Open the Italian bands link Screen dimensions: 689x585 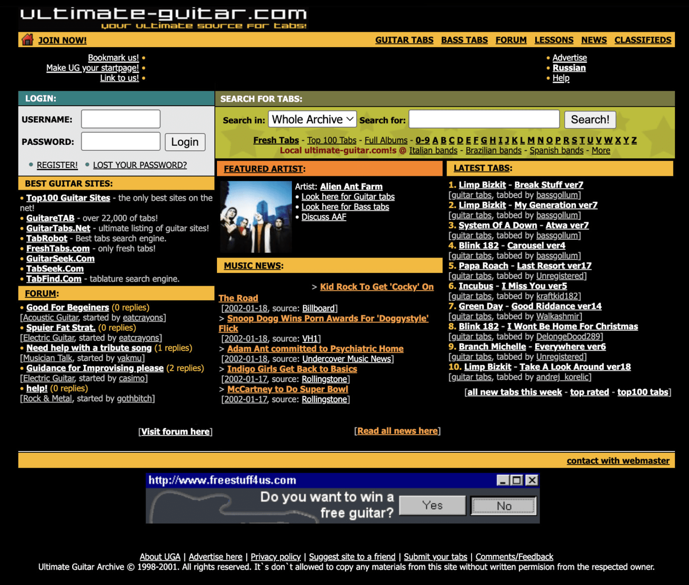pos(433,150)
